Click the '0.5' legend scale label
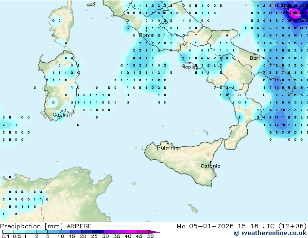 pos(17,236)
